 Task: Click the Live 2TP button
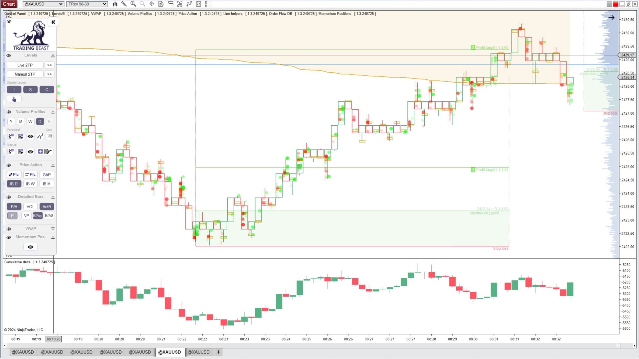tap(25, 65)
